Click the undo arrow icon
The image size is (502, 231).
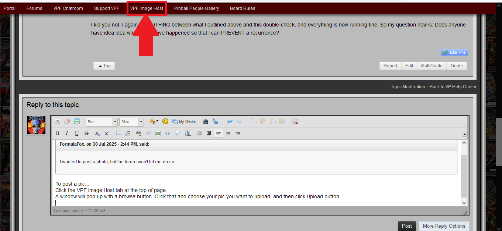pyautogui.click(x=230, y=121)
